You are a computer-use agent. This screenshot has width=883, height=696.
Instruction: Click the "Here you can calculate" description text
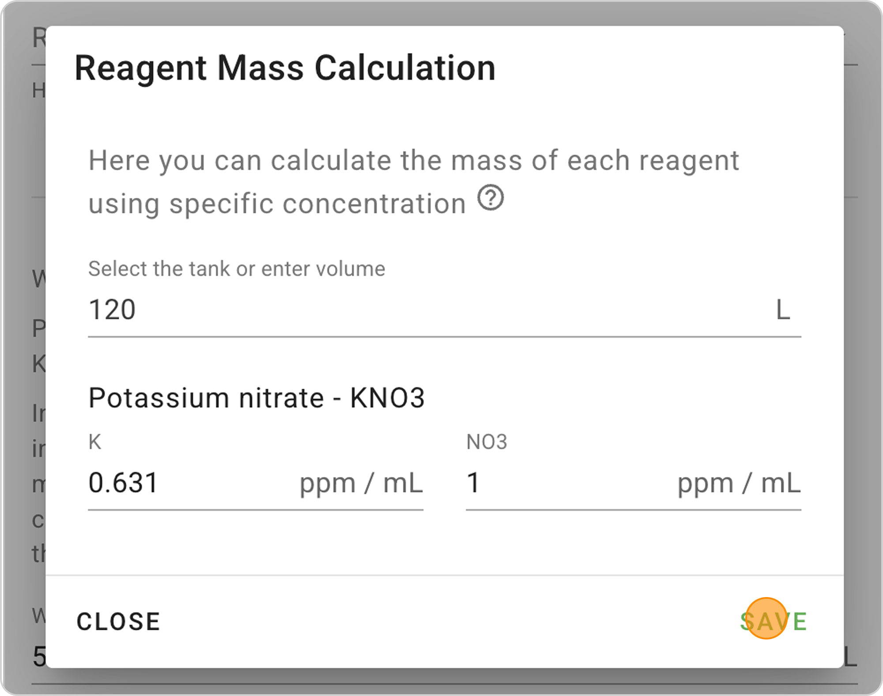(413, 160)
